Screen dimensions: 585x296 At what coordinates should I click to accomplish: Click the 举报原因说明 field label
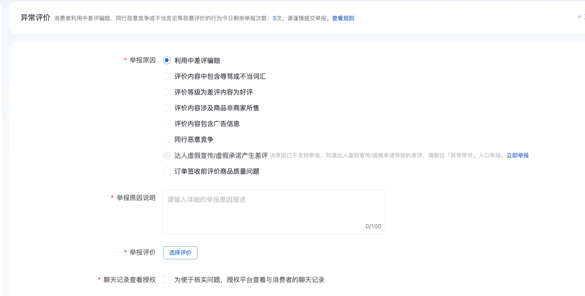coord(136,198)
